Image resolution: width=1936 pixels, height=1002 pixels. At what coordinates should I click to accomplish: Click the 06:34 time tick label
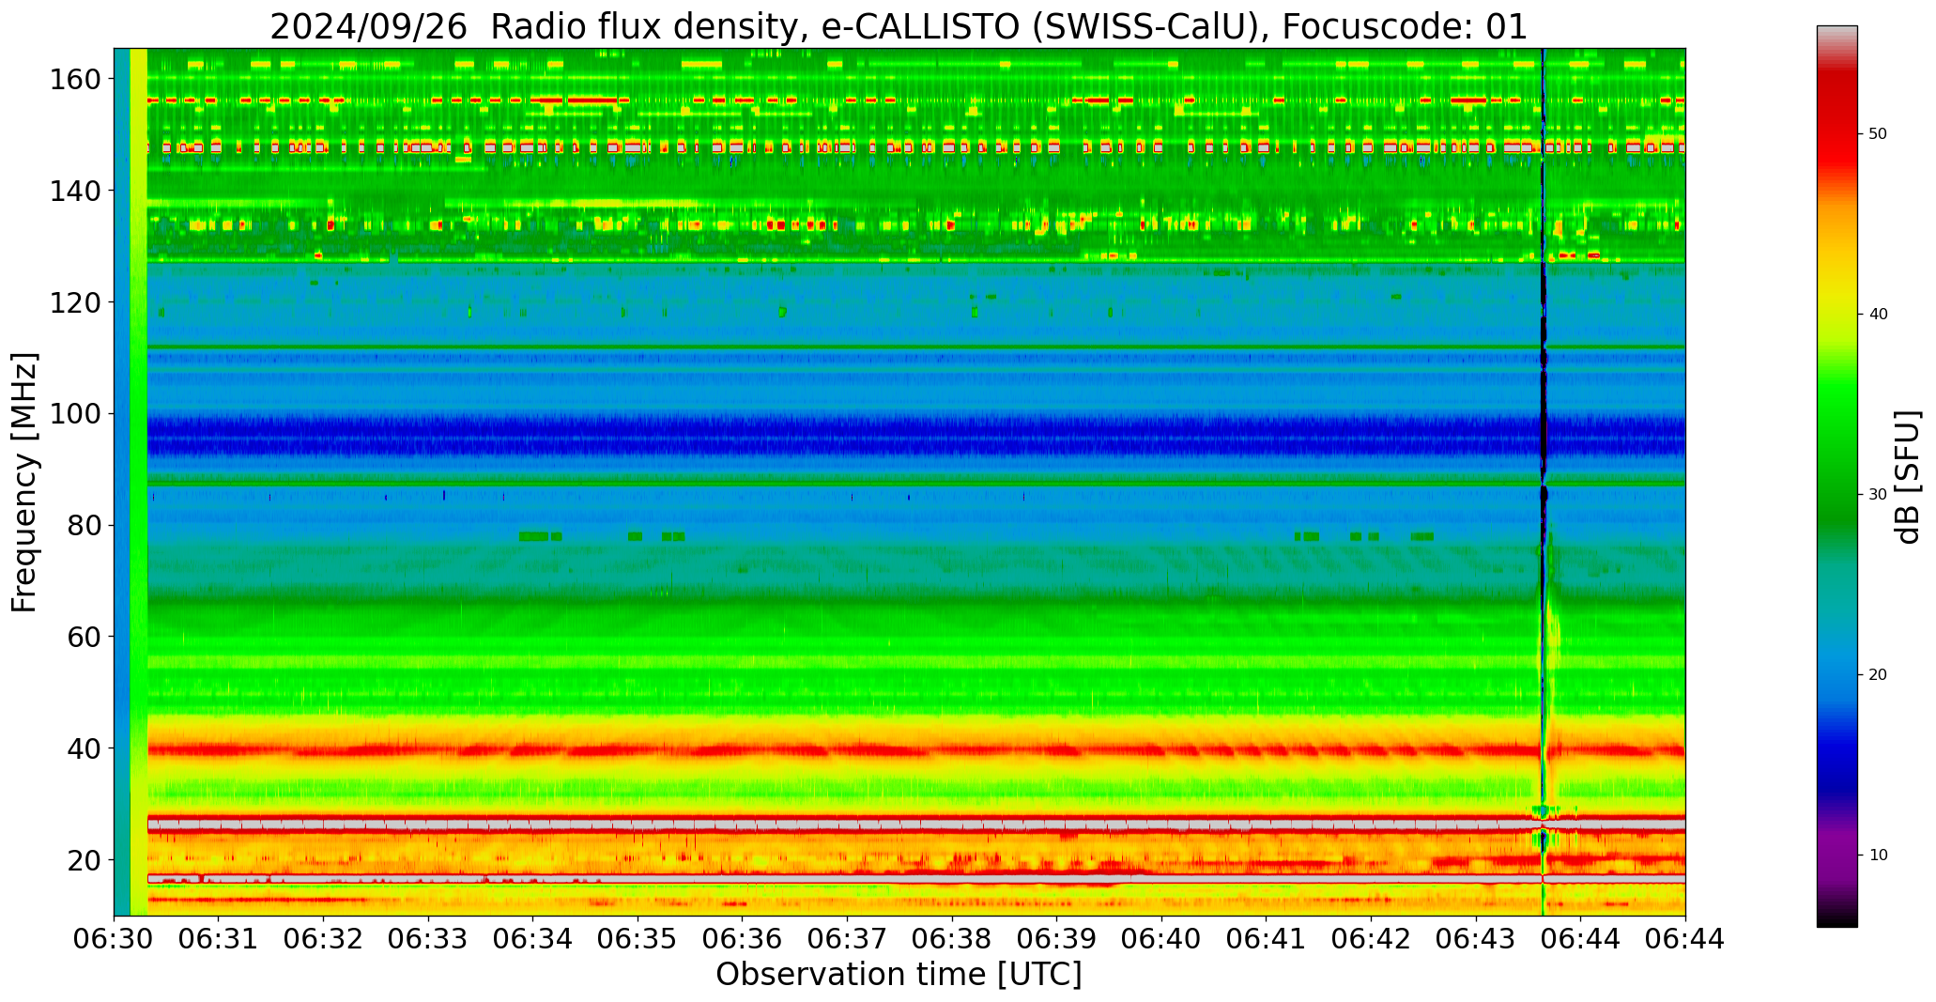pos(533,938)
